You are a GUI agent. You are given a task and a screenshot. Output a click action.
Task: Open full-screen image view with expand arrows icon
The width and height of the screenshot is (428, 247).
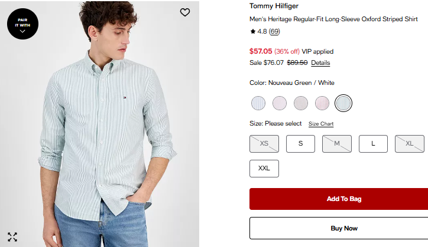[12, 237]
